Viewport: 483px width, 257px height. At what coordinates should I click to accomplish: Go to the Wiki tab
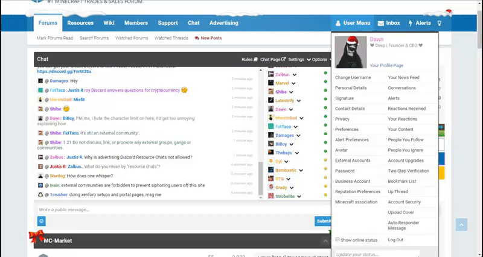tap(109, 23)
